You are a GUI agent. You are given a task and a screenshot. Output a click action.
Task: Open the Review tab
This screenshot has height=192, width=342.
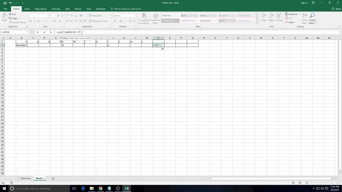[78, 9]
